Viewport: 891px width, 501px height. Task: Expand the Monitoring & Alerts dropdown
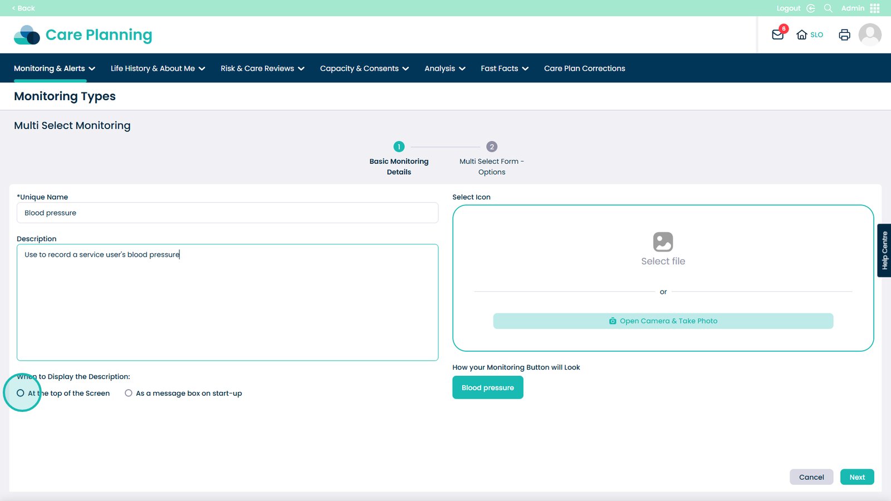tap(55, 68)
